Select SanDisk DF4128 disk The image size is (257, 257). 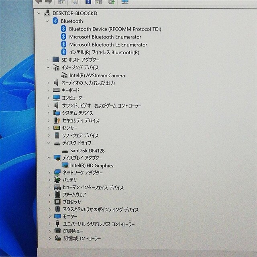(x=88, y=151)
